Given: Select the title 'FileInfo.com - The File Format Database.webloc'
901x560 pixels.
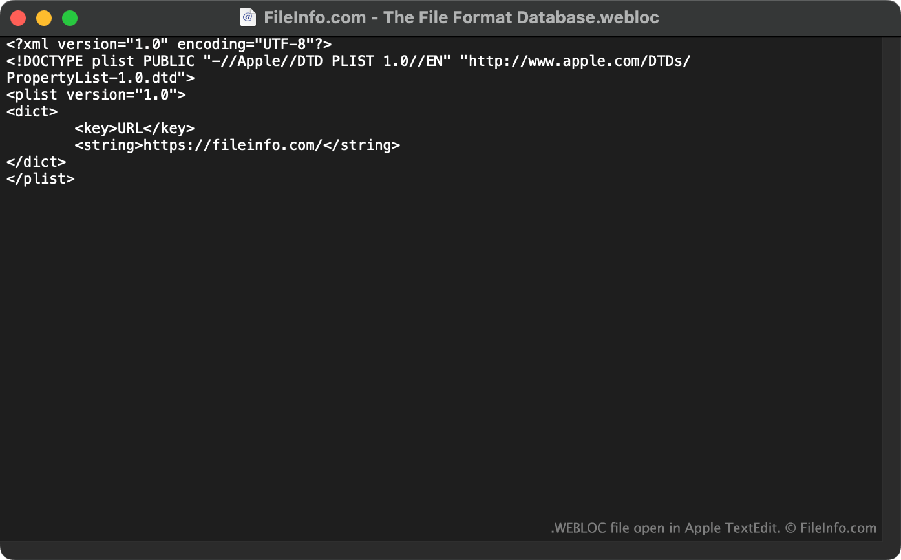Looking at the screenshot, I should coord(461,17).
